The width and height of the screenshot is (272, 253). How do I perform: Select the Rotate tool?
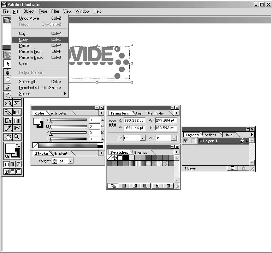tap(8, 95)
